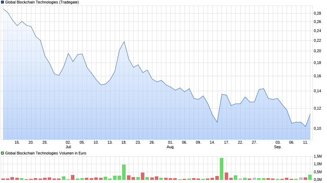This screenshot has width=327, height=183.
Task: Click the 17. date label
Action: tap(226, 143)
